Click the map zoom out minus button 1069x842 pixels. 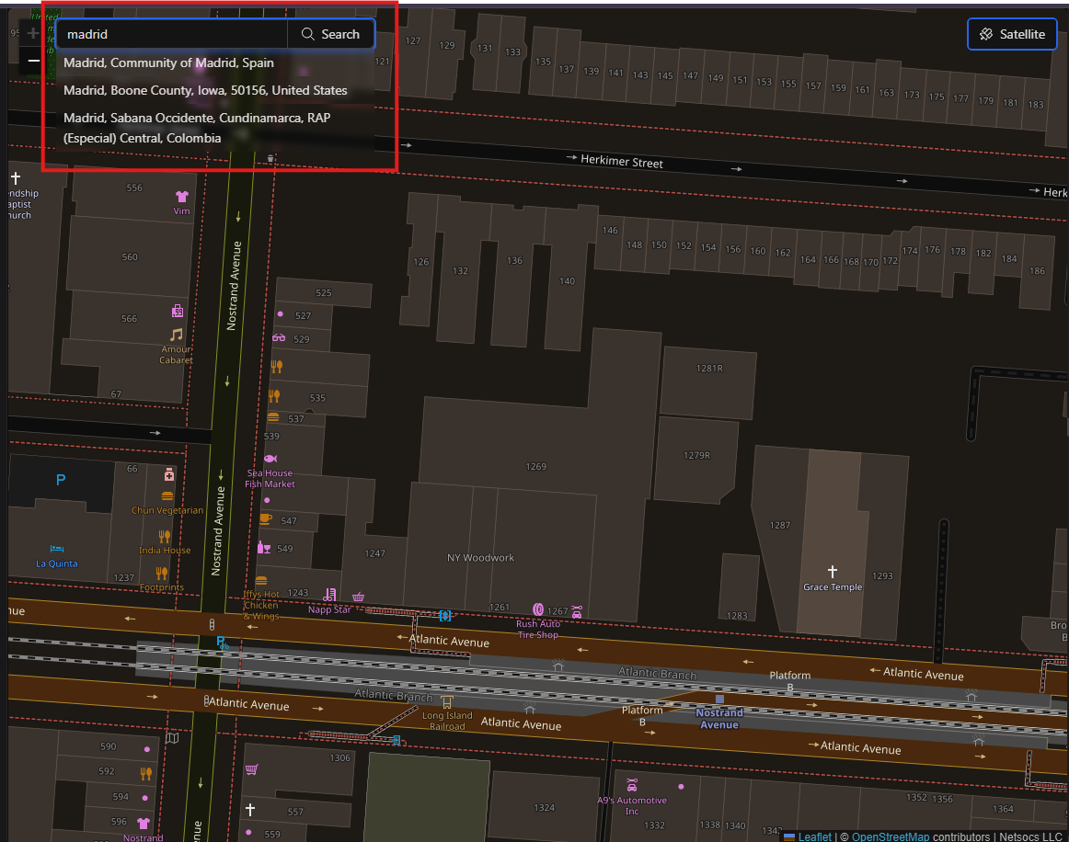[33, 61]
